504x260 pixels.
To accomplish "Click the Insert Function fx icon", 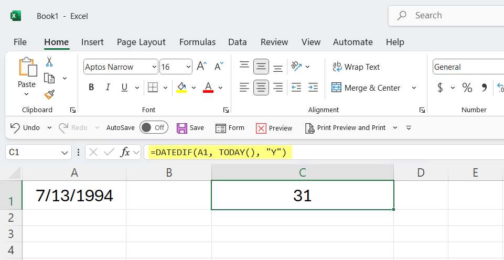I will (x=125, y=152).
